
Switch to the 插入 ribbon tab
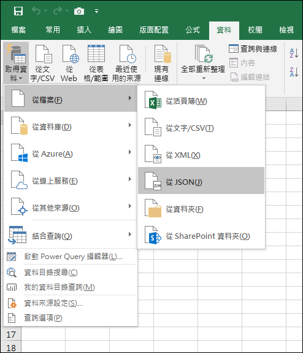click(x=84, y=30)
